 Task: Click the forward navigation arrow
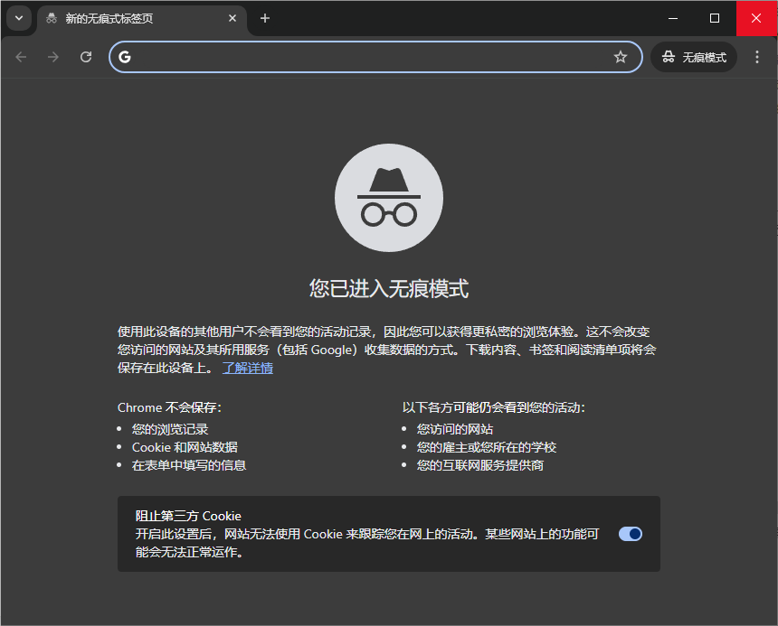(52, 56)
